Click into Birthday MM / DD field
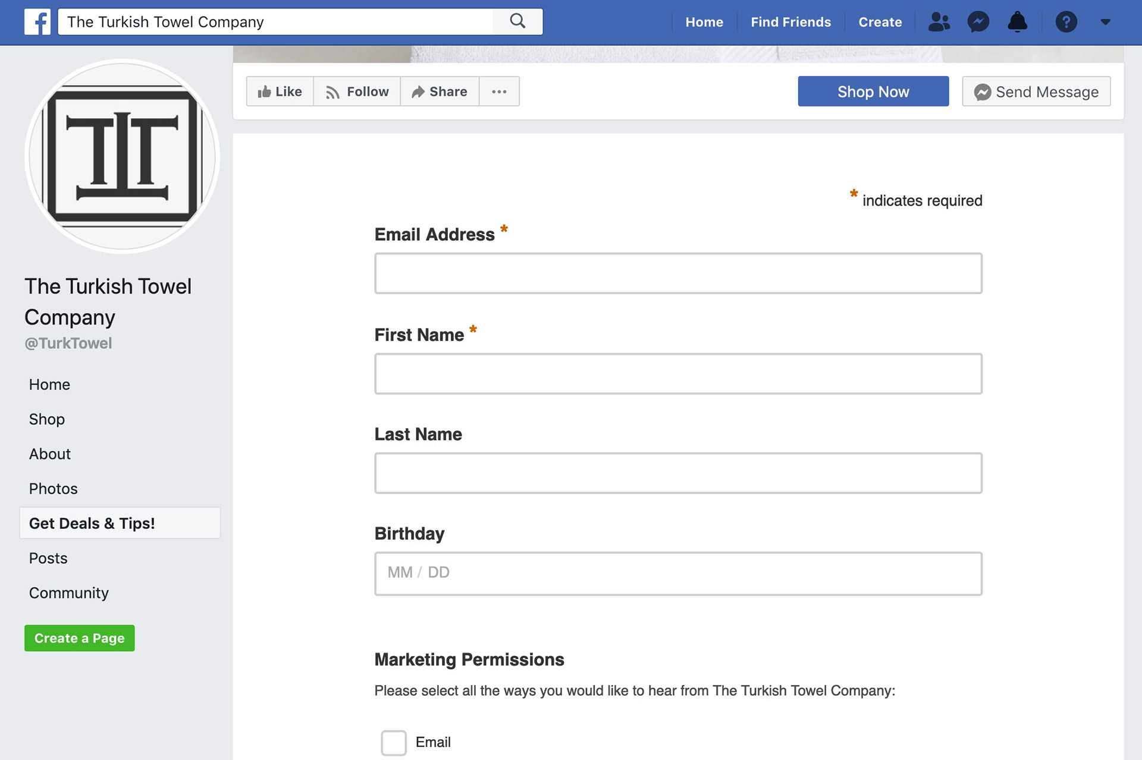The width and height of the screenshot is (1142, 760). (678, 573)
